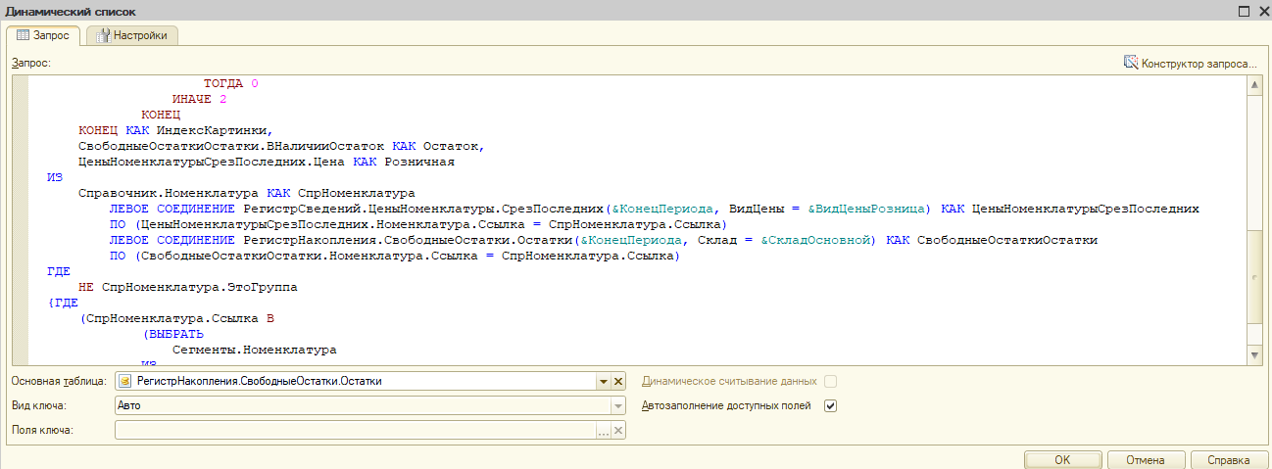1272x469 pixels.
Task: Open Справка help
Action: 1228,460
